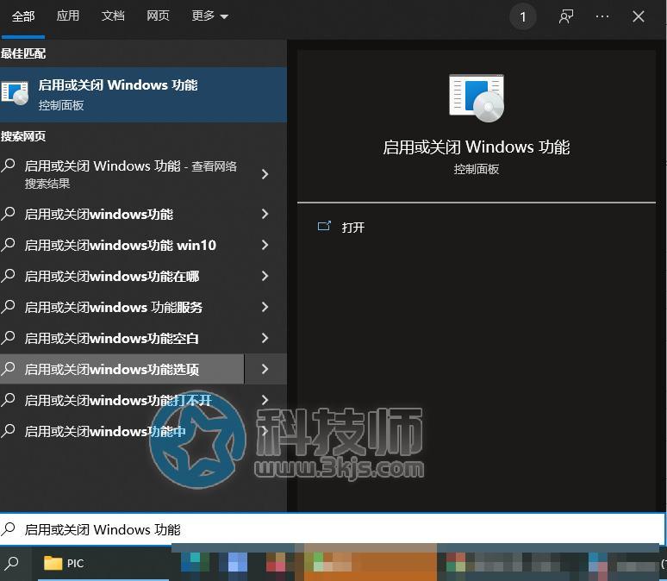The width and height of the screenshot is (667, 581).
Task: Select suggestion 启用或关闭windows功能 win10
Action: click(x=122, y=245)
